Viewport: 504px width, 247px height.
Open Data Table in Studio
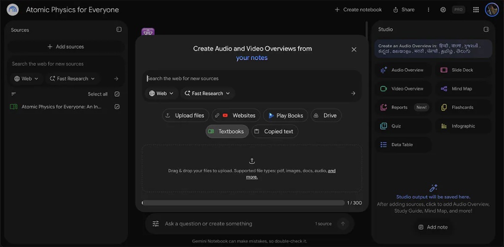(x=403, y=145)
